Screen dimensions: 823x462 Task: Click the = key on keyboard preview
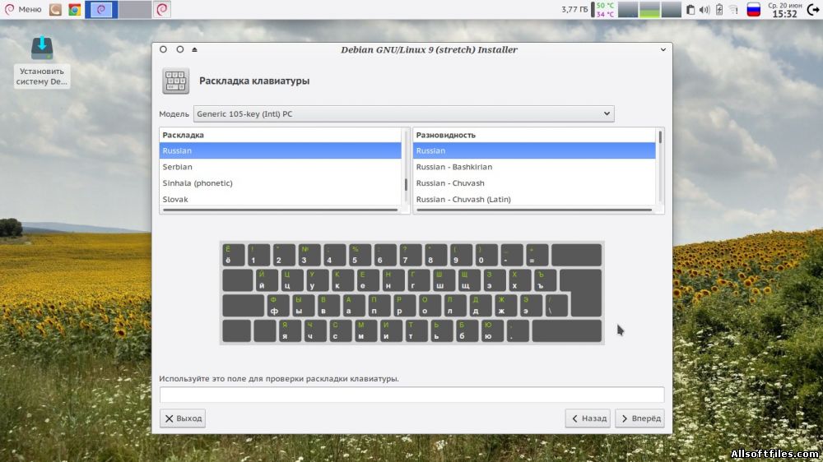point(537,255)
